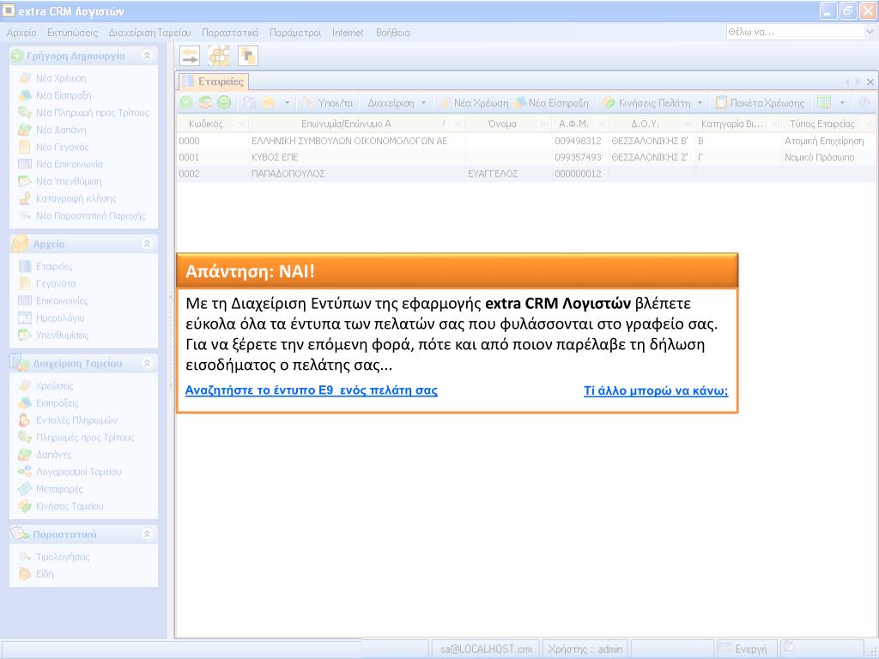Open the Κινήσεις Πελάτη dropdown
The width and height of the screenshot is (879, 659).
click(x=699, y=103)
